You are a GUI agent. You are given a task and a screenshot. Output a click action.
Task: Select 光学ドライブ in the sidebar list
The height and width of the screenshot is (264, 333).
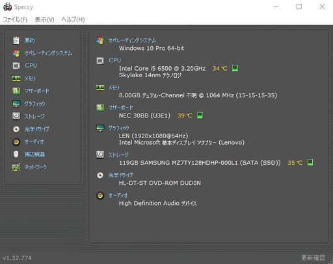point(36,129)
